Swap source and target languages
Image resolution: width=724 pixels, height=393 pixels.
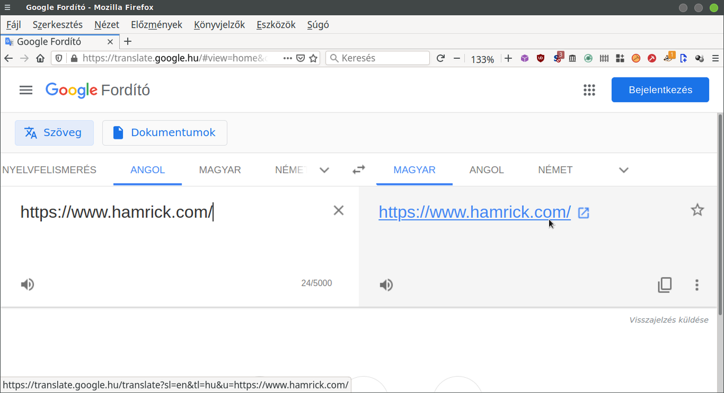(359, 170)
